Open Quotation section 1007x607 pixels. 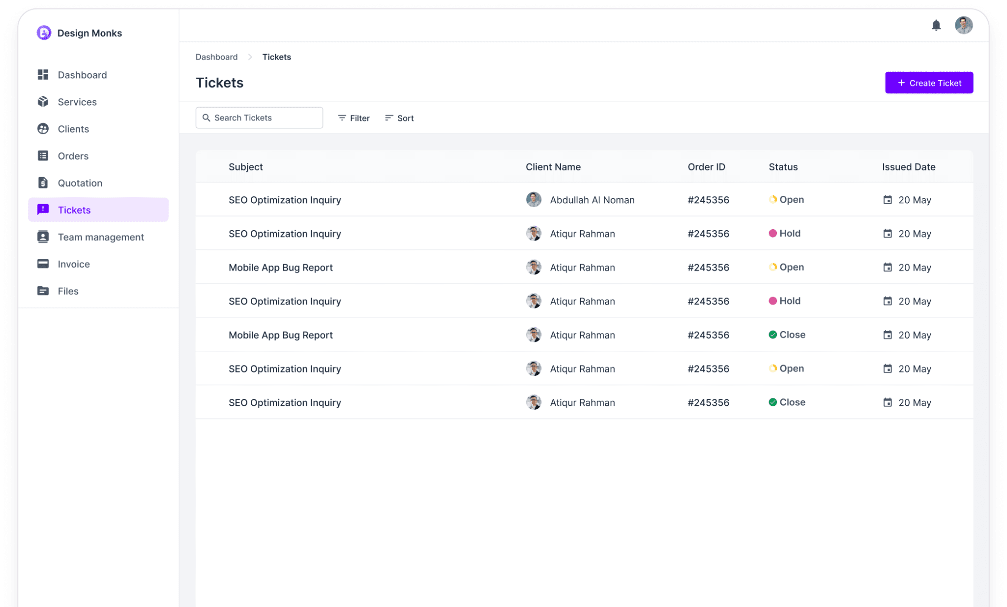point(98,183)
